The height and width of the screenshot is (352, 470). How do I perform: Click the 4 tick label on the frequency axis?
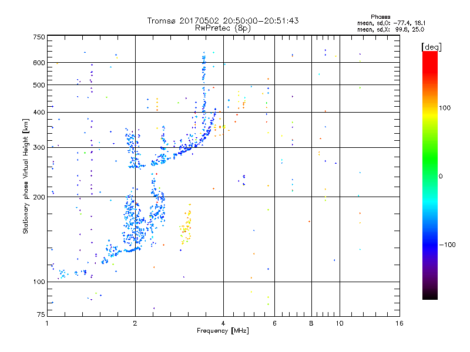click(x=223, y=323)
